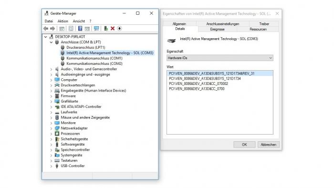Collapse the Anschlüsse (COM & LPT) node
The image size is (334, 188).
point(52,42)
